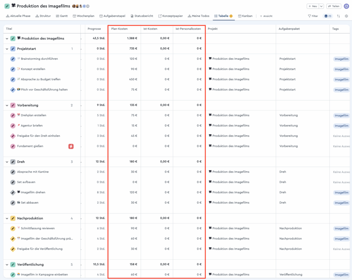Click Imagefilm tag on Brainstorming durchführen row
This screenshot has width=352, height=280.
341,59
